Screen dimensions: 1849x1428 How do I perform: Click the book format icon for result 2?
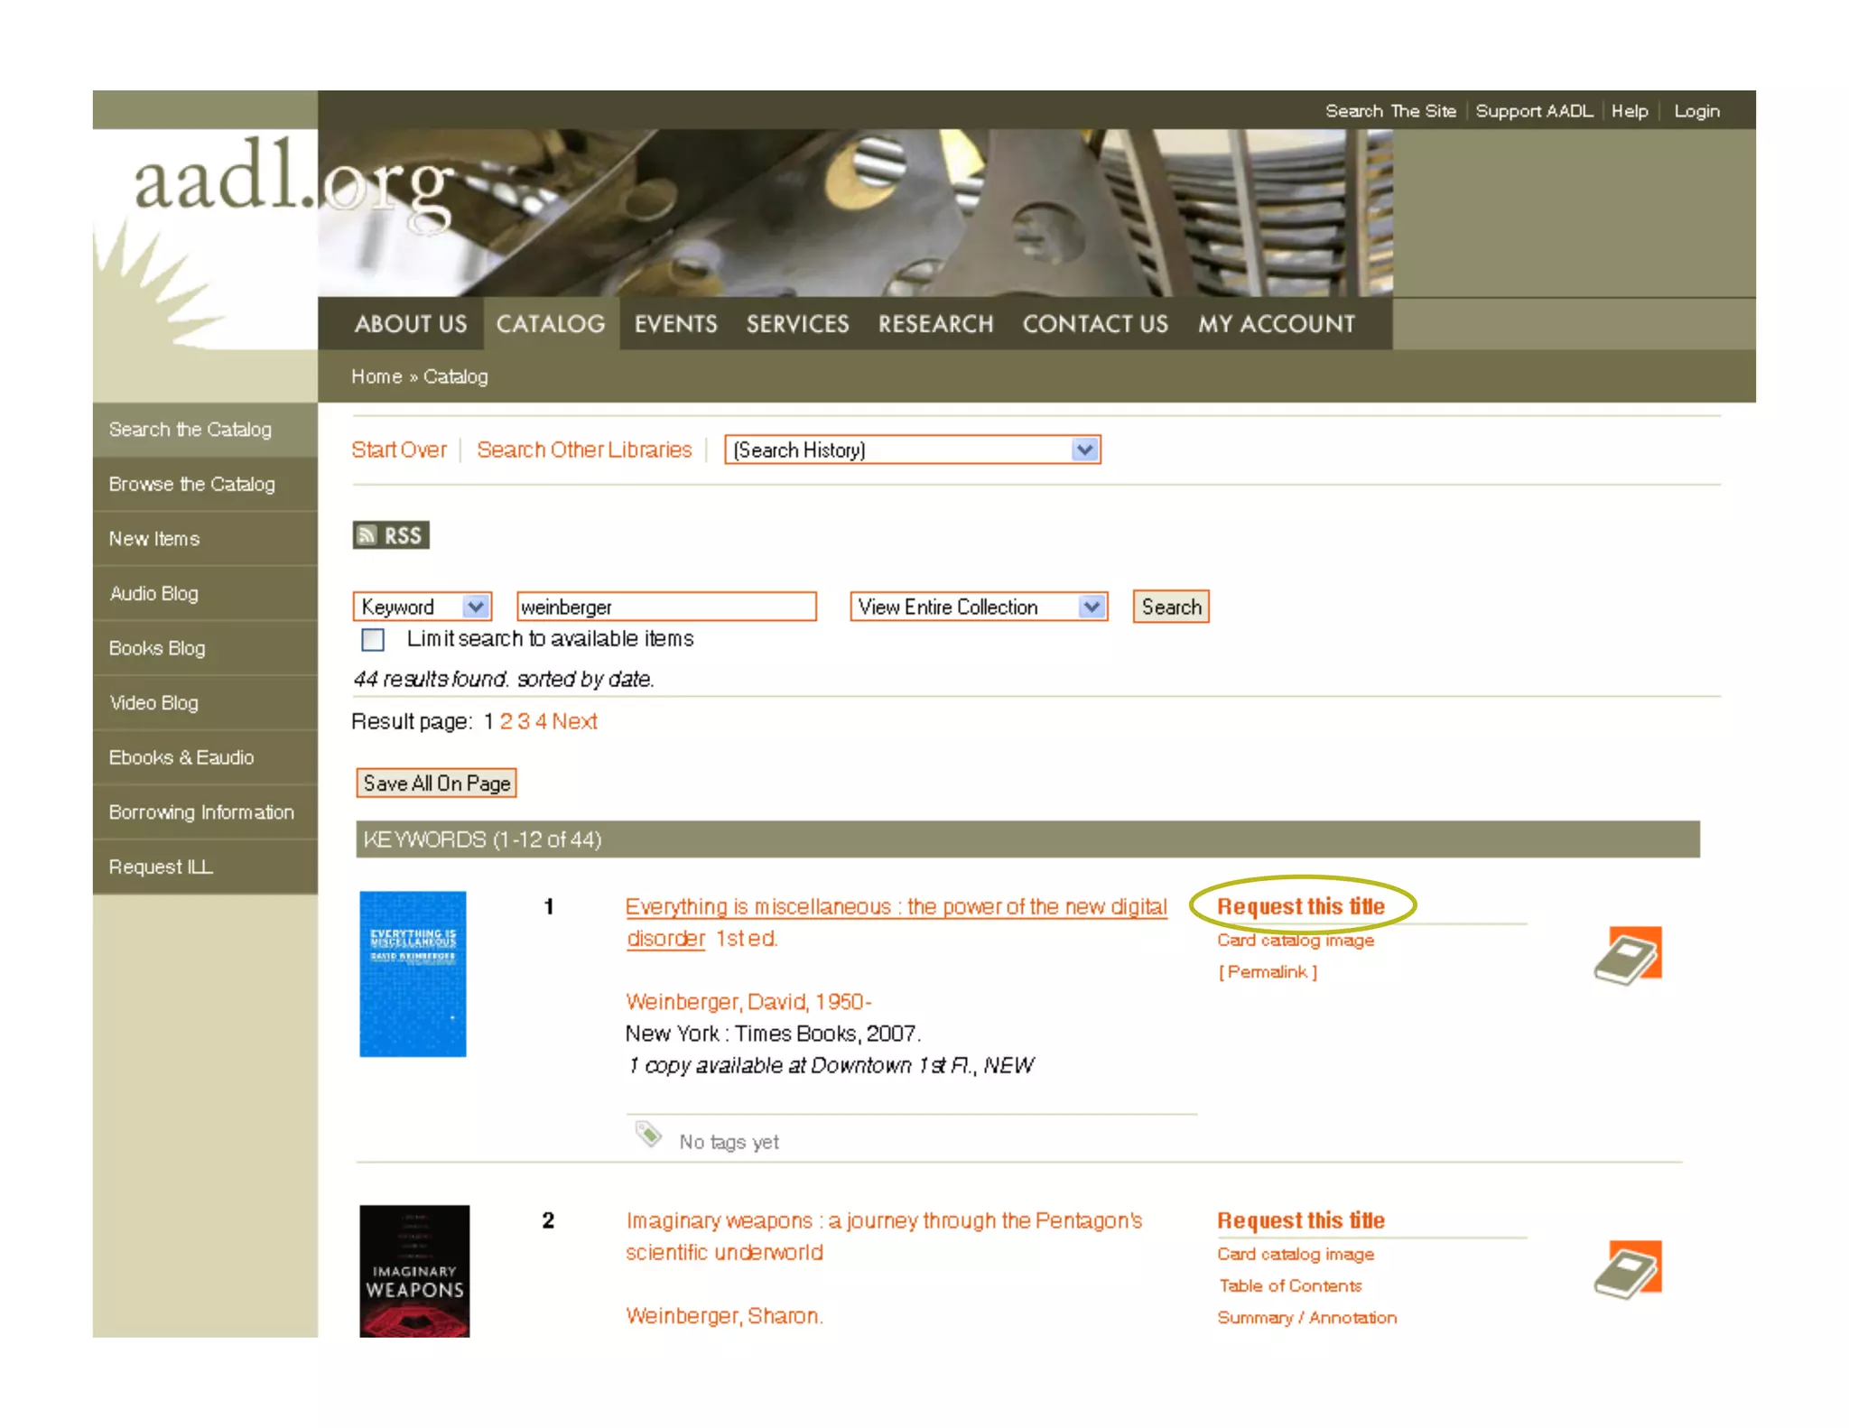tap(1627, 1269)
